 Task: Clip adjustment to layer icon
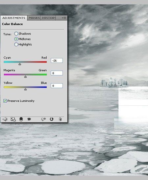coord(21,119)
